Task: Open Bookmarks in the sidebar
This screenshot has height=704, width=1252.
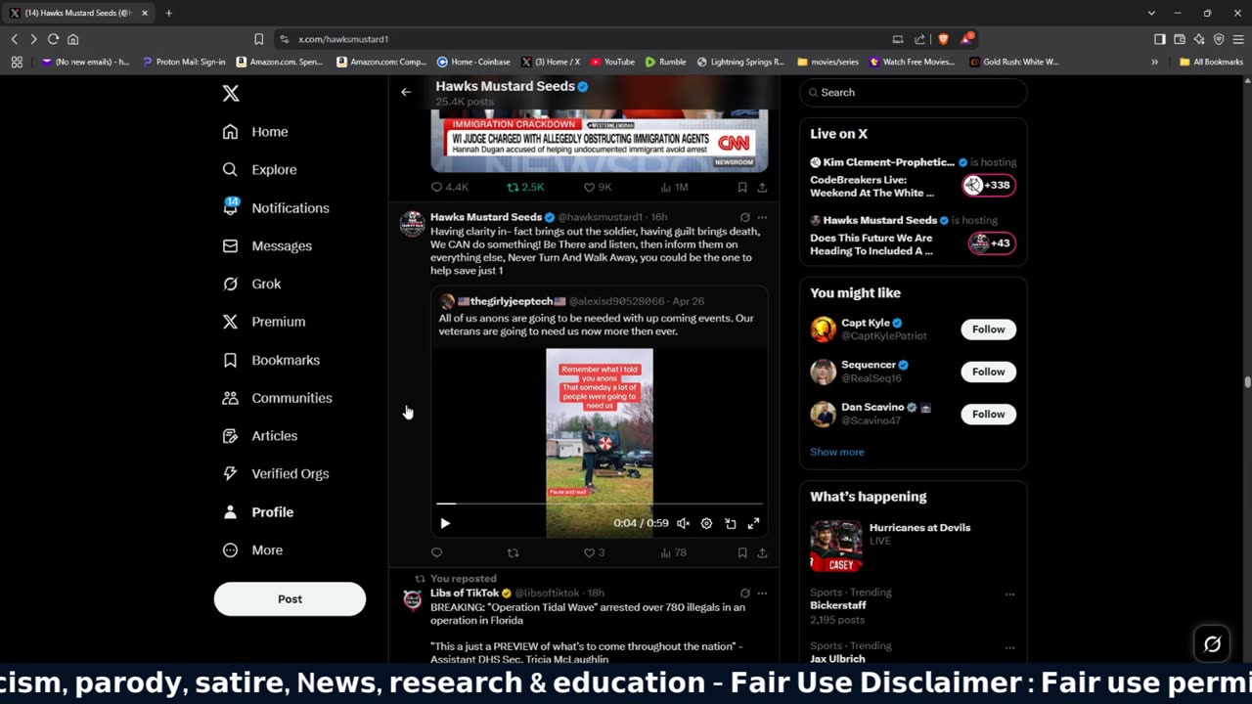Action: click(x=271, y=360)
